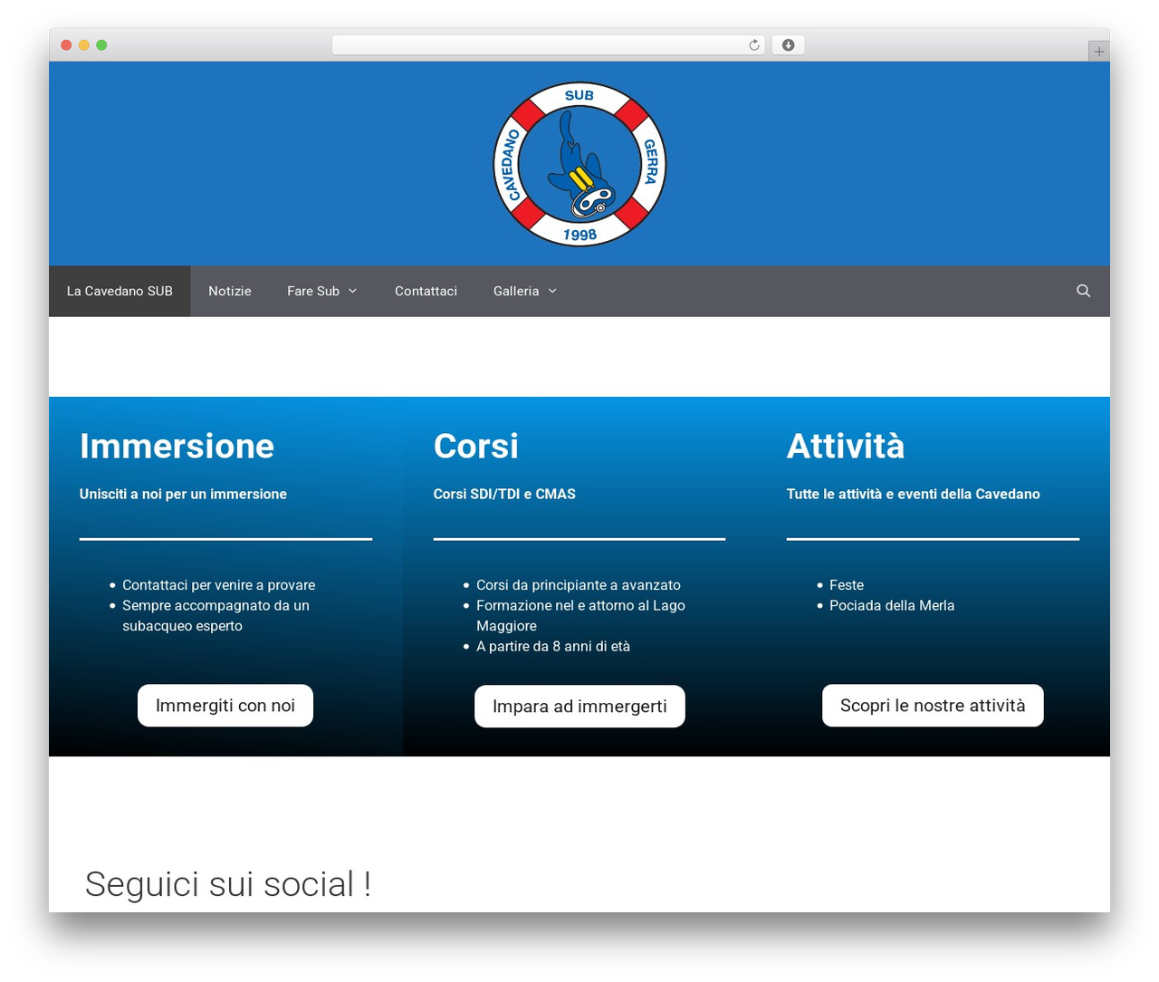
Task: Open the Fare Sub menu item
Action: (x=313, y=291)
